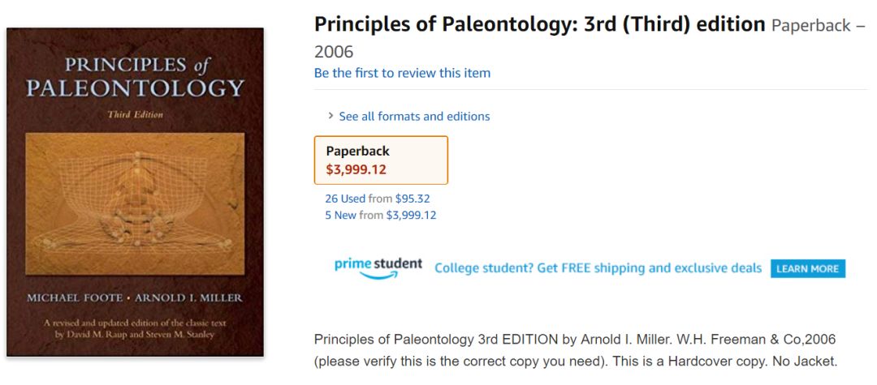Select the Paperback format option box
Viewport: 877px width, 385px height.
[381, 160]
